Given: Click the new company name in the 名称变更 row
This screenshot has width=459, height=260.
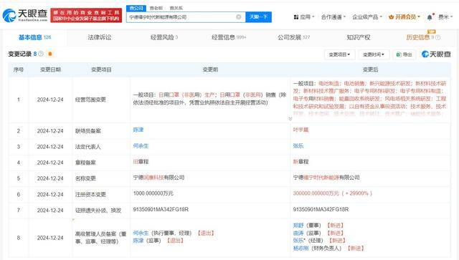Looking at the screenshot, I should [x=326, y=178].
